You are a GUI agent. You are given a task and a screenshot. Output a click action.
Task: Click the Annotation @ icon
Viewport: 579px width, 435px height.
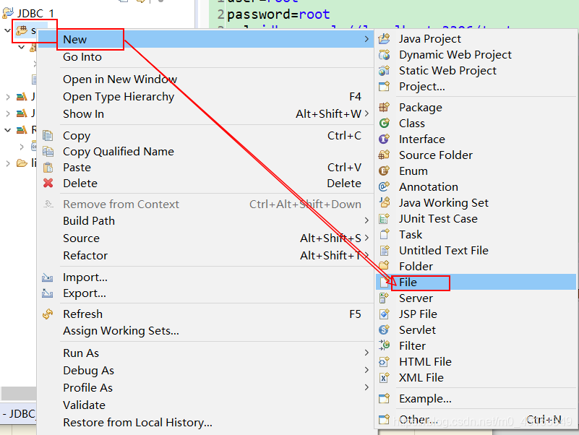pos(384,186)
